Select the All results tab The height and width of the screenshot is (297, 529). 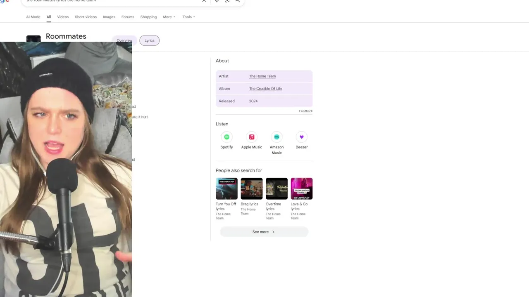tap(48, 17)
